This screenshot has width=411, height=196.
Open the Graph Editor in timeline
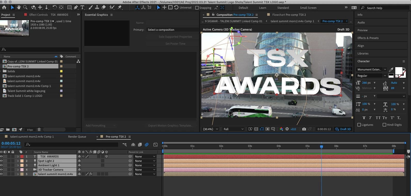click(155, 145)
